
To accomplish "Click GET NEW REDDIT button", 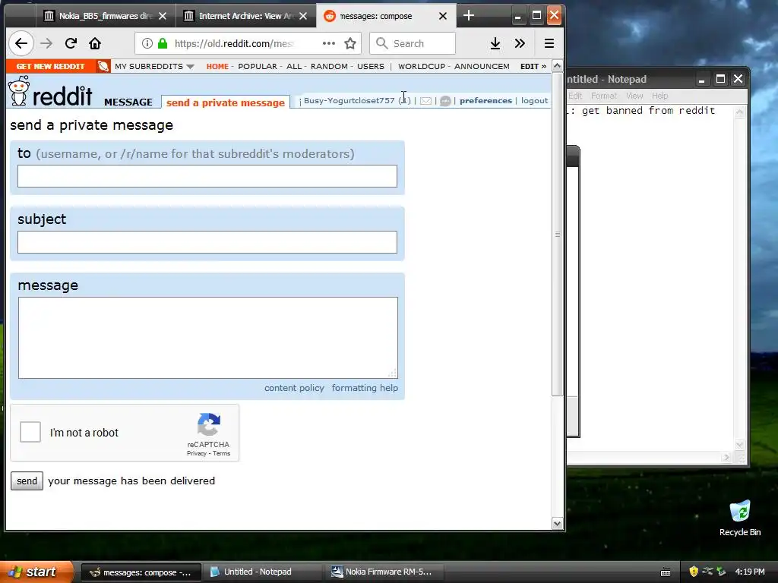I will pyautogui.click(x=51, y=66).
